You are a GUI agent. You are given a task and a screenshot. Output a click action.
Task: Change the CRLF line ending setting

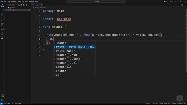click(x=165, y=104)
